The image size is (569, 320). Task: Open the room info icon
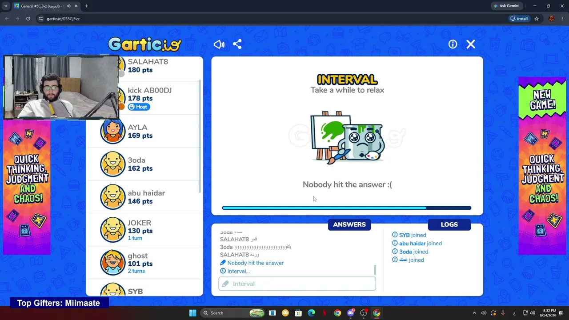tap(453, 44)
